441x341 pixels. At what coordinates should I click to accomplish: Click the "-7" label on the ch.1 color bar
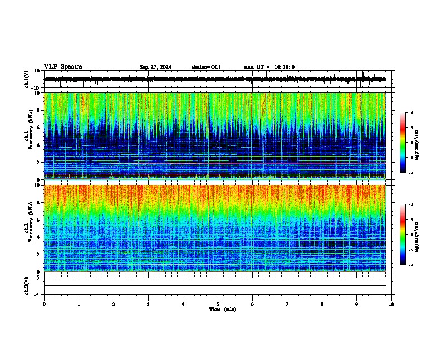tap(410, 173)
